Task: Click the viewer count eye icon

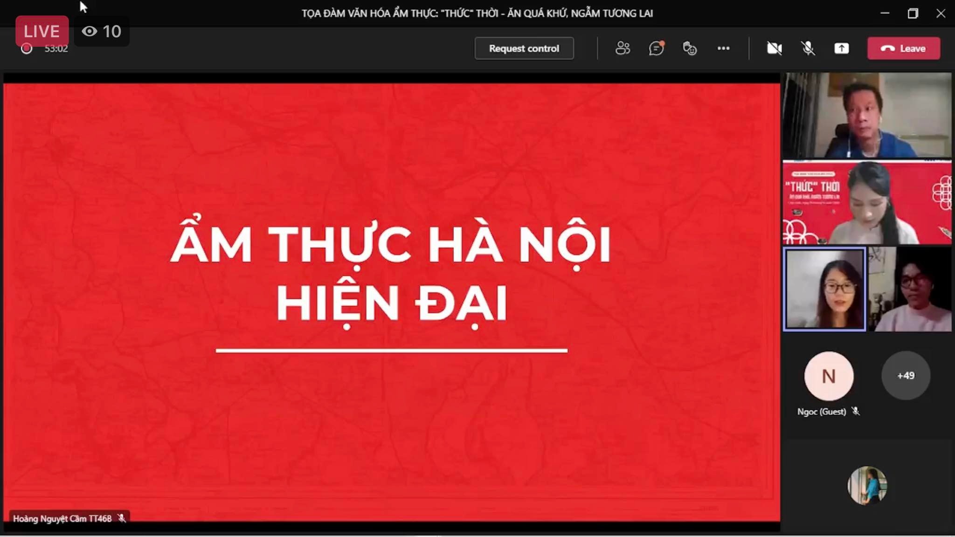Action: [x=89, y=31]
